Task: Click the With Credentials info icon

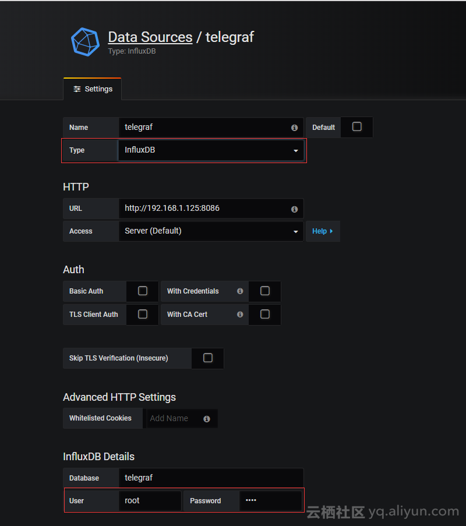Action: point(240,291)
